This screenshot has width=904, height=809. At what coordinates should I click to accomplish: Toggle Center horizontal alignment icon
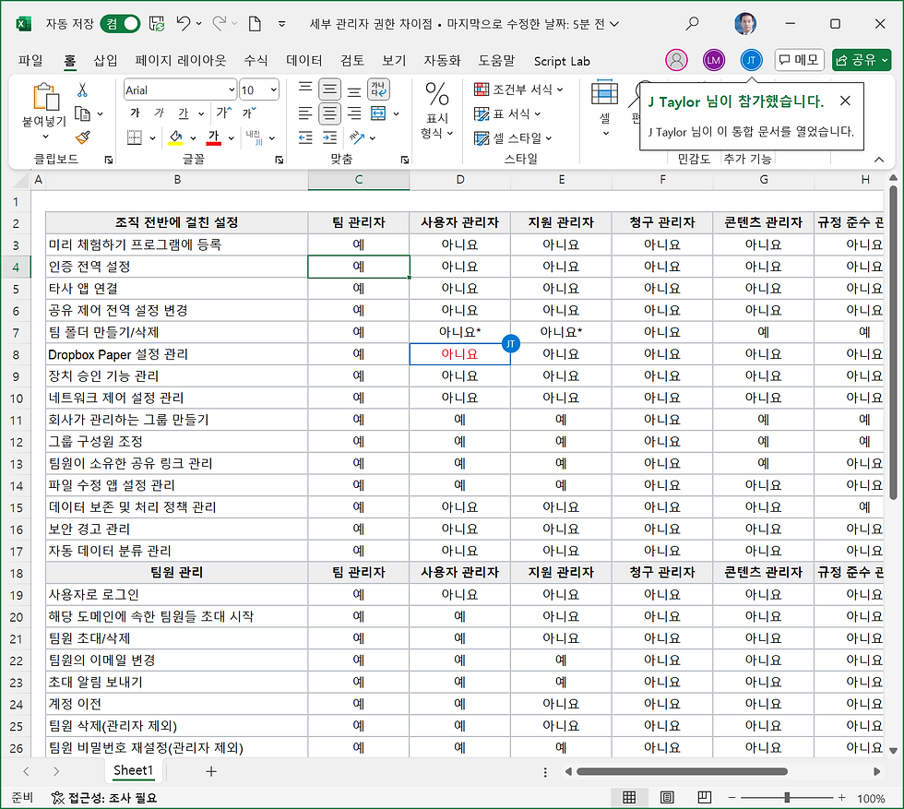coord(330,113)
